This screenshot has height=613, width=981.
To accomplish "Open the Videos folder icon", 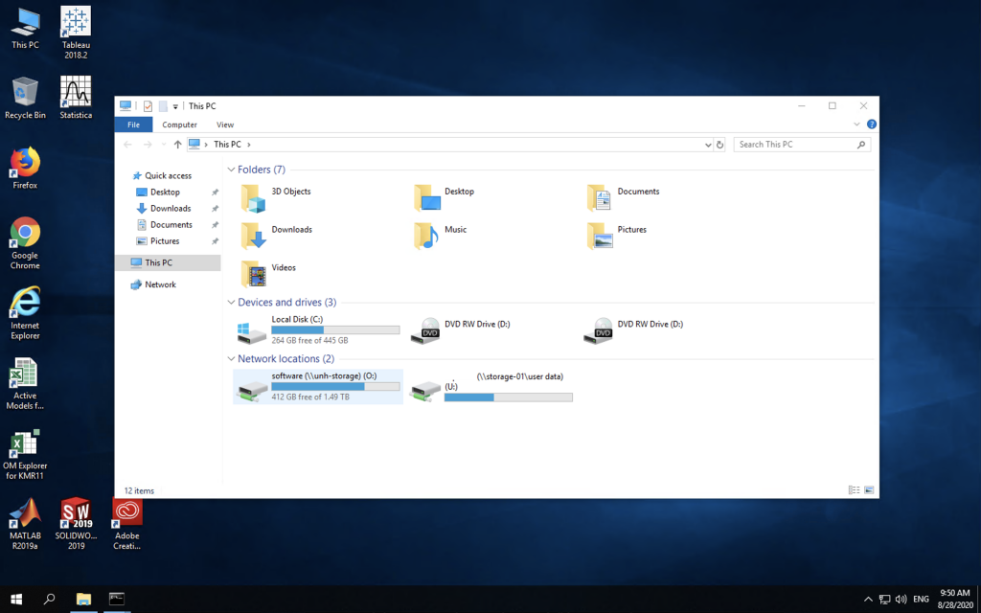I will point(253,274).
